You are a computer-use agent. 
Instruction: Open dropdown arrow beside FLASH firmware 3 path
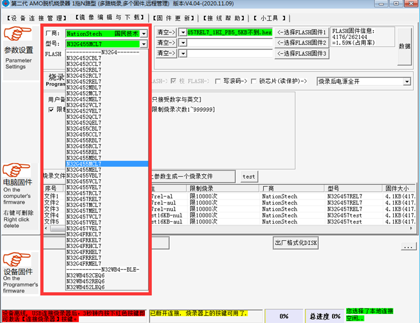click(183, 54)
